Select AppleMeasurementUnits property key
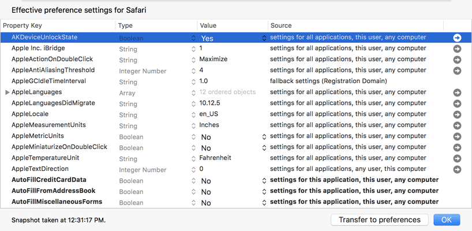The height and width of the screenshot is (231, 472). (49, 125)
